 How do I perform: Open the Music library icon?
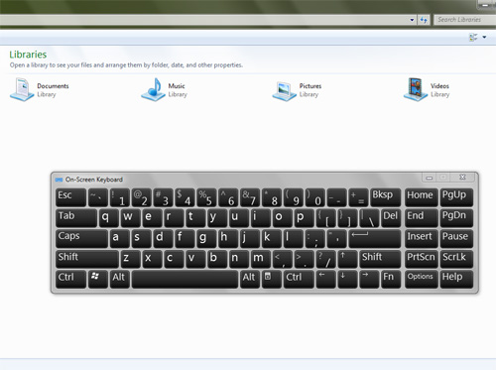pyautogui.click(x=153, y=89)
